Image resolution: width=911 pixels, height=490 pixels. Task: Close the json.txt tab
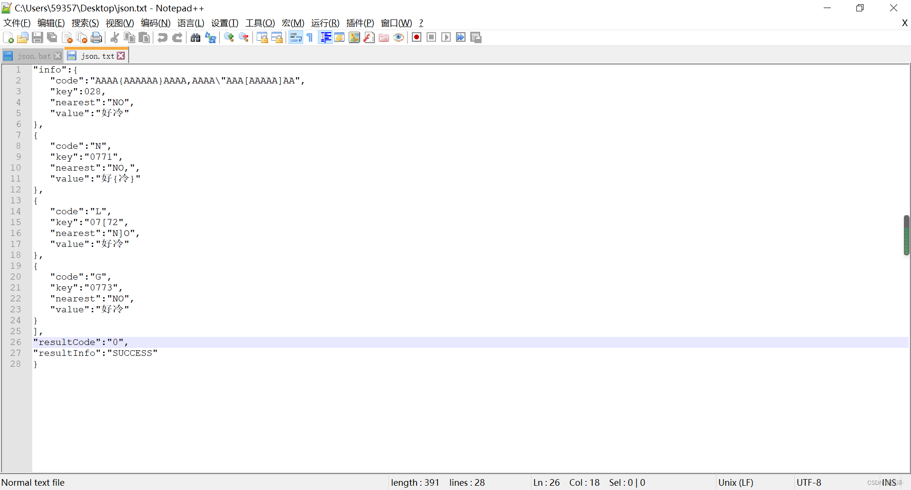121,56
